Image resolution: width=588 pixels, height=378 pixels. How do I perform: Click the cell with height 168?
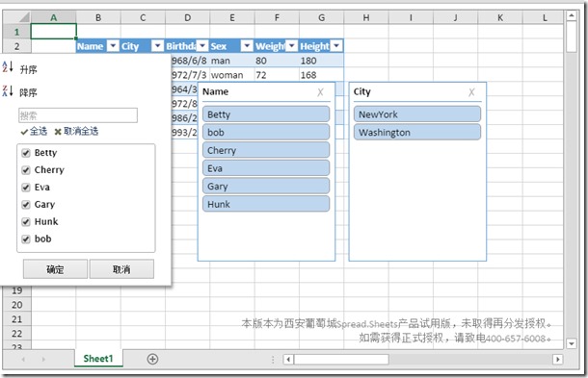321,75
